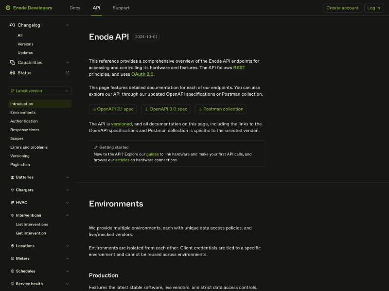Follow the REST link
389x291 pixels.
pos(239,68)
